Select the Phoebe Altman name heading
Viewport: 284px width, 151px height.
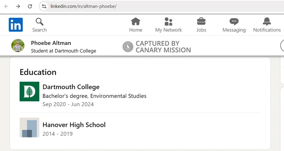51,43
